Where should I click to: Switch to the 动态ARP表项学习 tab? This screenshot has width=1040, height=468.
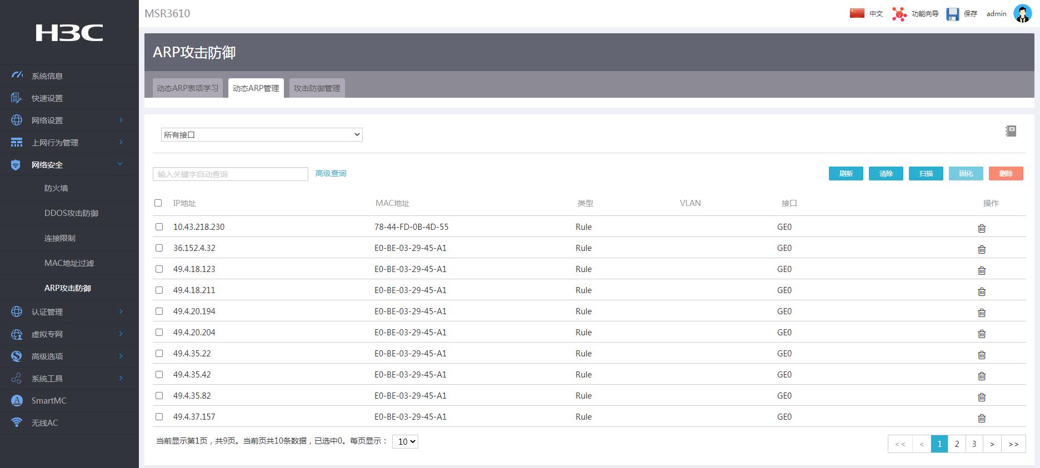point(188,88)
